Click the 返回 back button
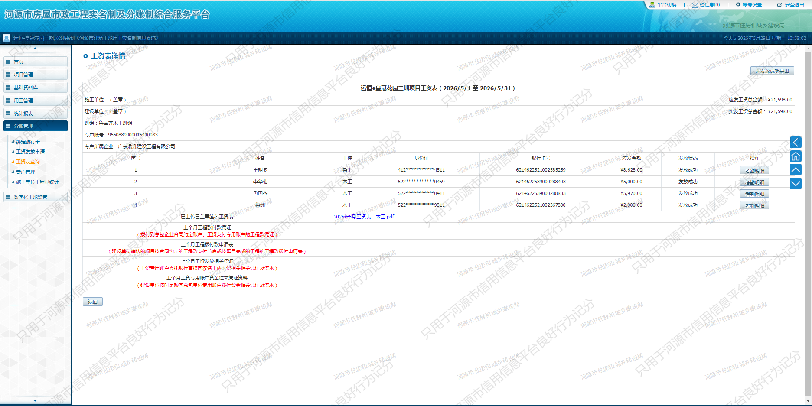 93,302
